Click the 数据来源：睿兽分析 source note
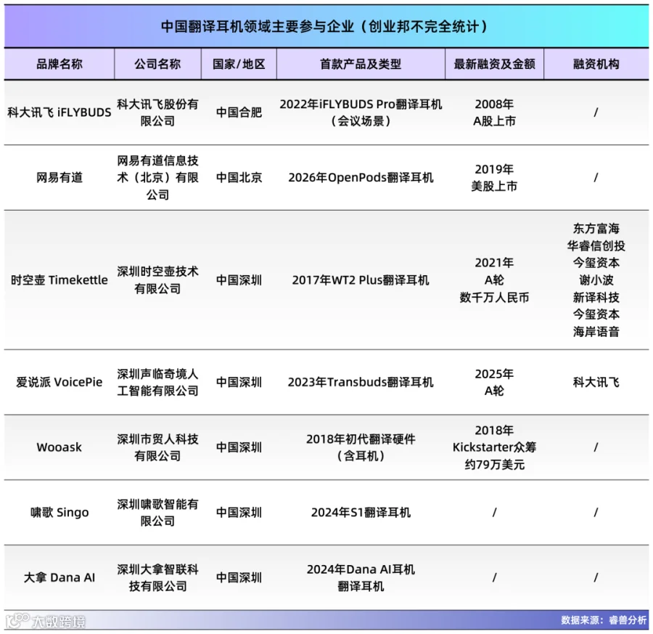The height and width of the screenshot is (634, 653). [x=604, y=619]
